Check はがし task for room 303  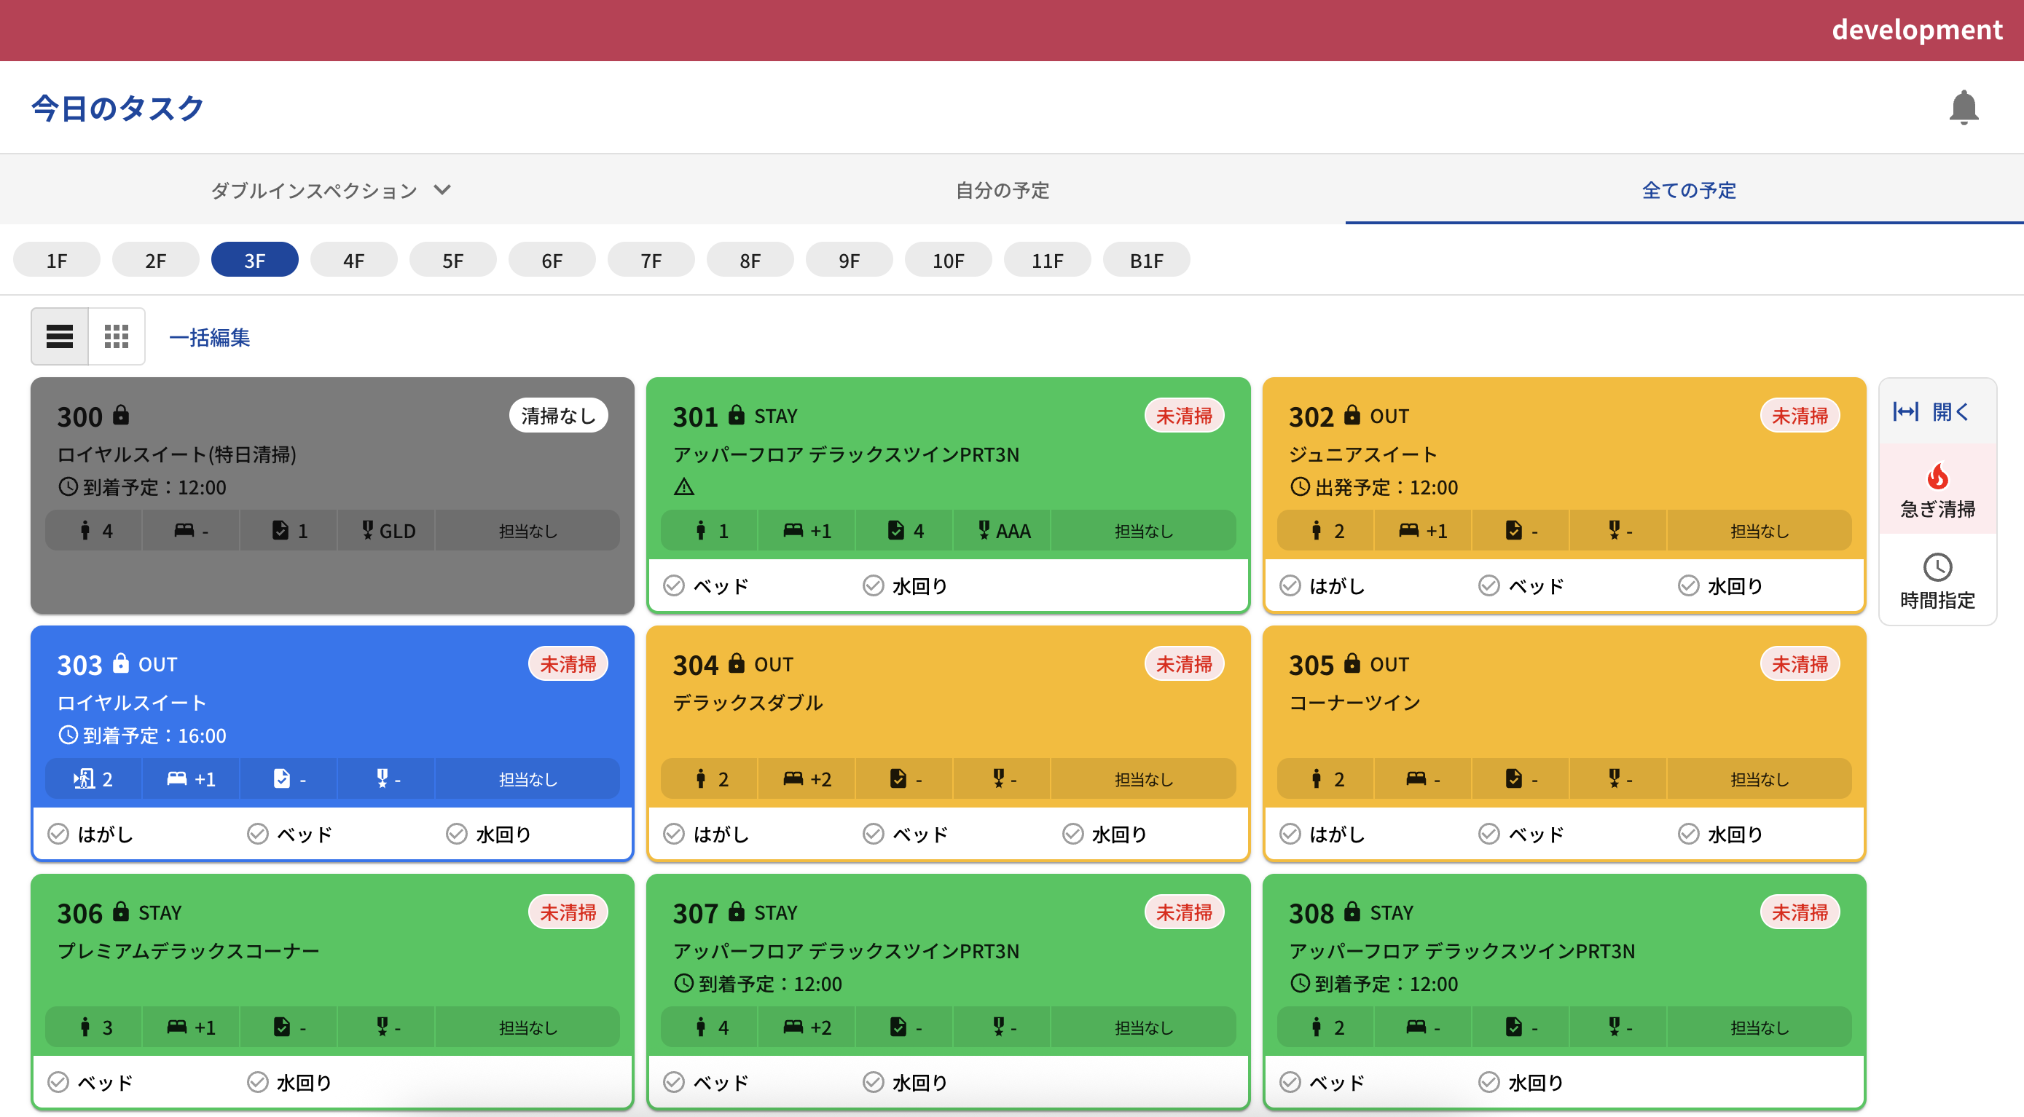point(58,834)
